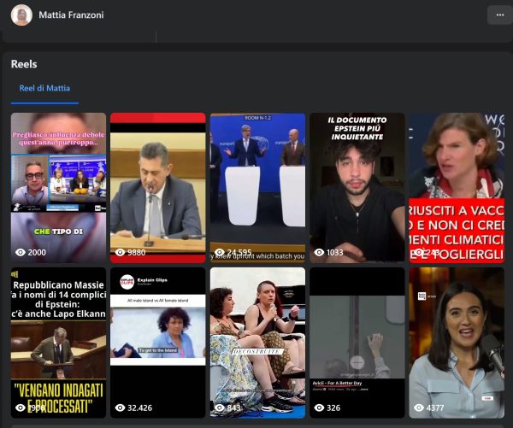The height and width of the screenshot is (428, 513).
Task: Click the 1033 view count
Action: [x=334, y=252]
